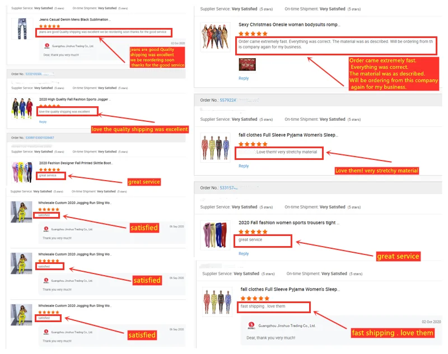
Task: Click the star rating of the fast shipping review
Action: coord(255,298)
